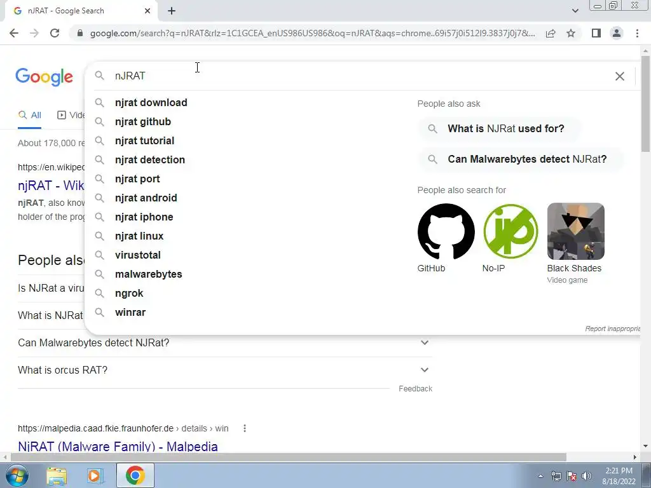Viewport: 651px width, 488px height.
Task: Switch to the Videos results tab
Action: click(x=71, y=115)
